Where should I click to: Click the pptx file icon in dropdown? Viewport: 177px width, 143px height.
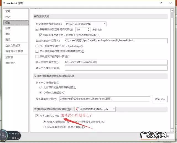pyautogui.click(x=77, y=109)
